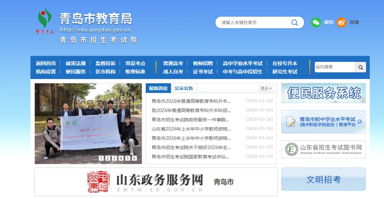
Task: Click the 更多 button in news panel
Action: pyautogui.click(x=266, y=88)
